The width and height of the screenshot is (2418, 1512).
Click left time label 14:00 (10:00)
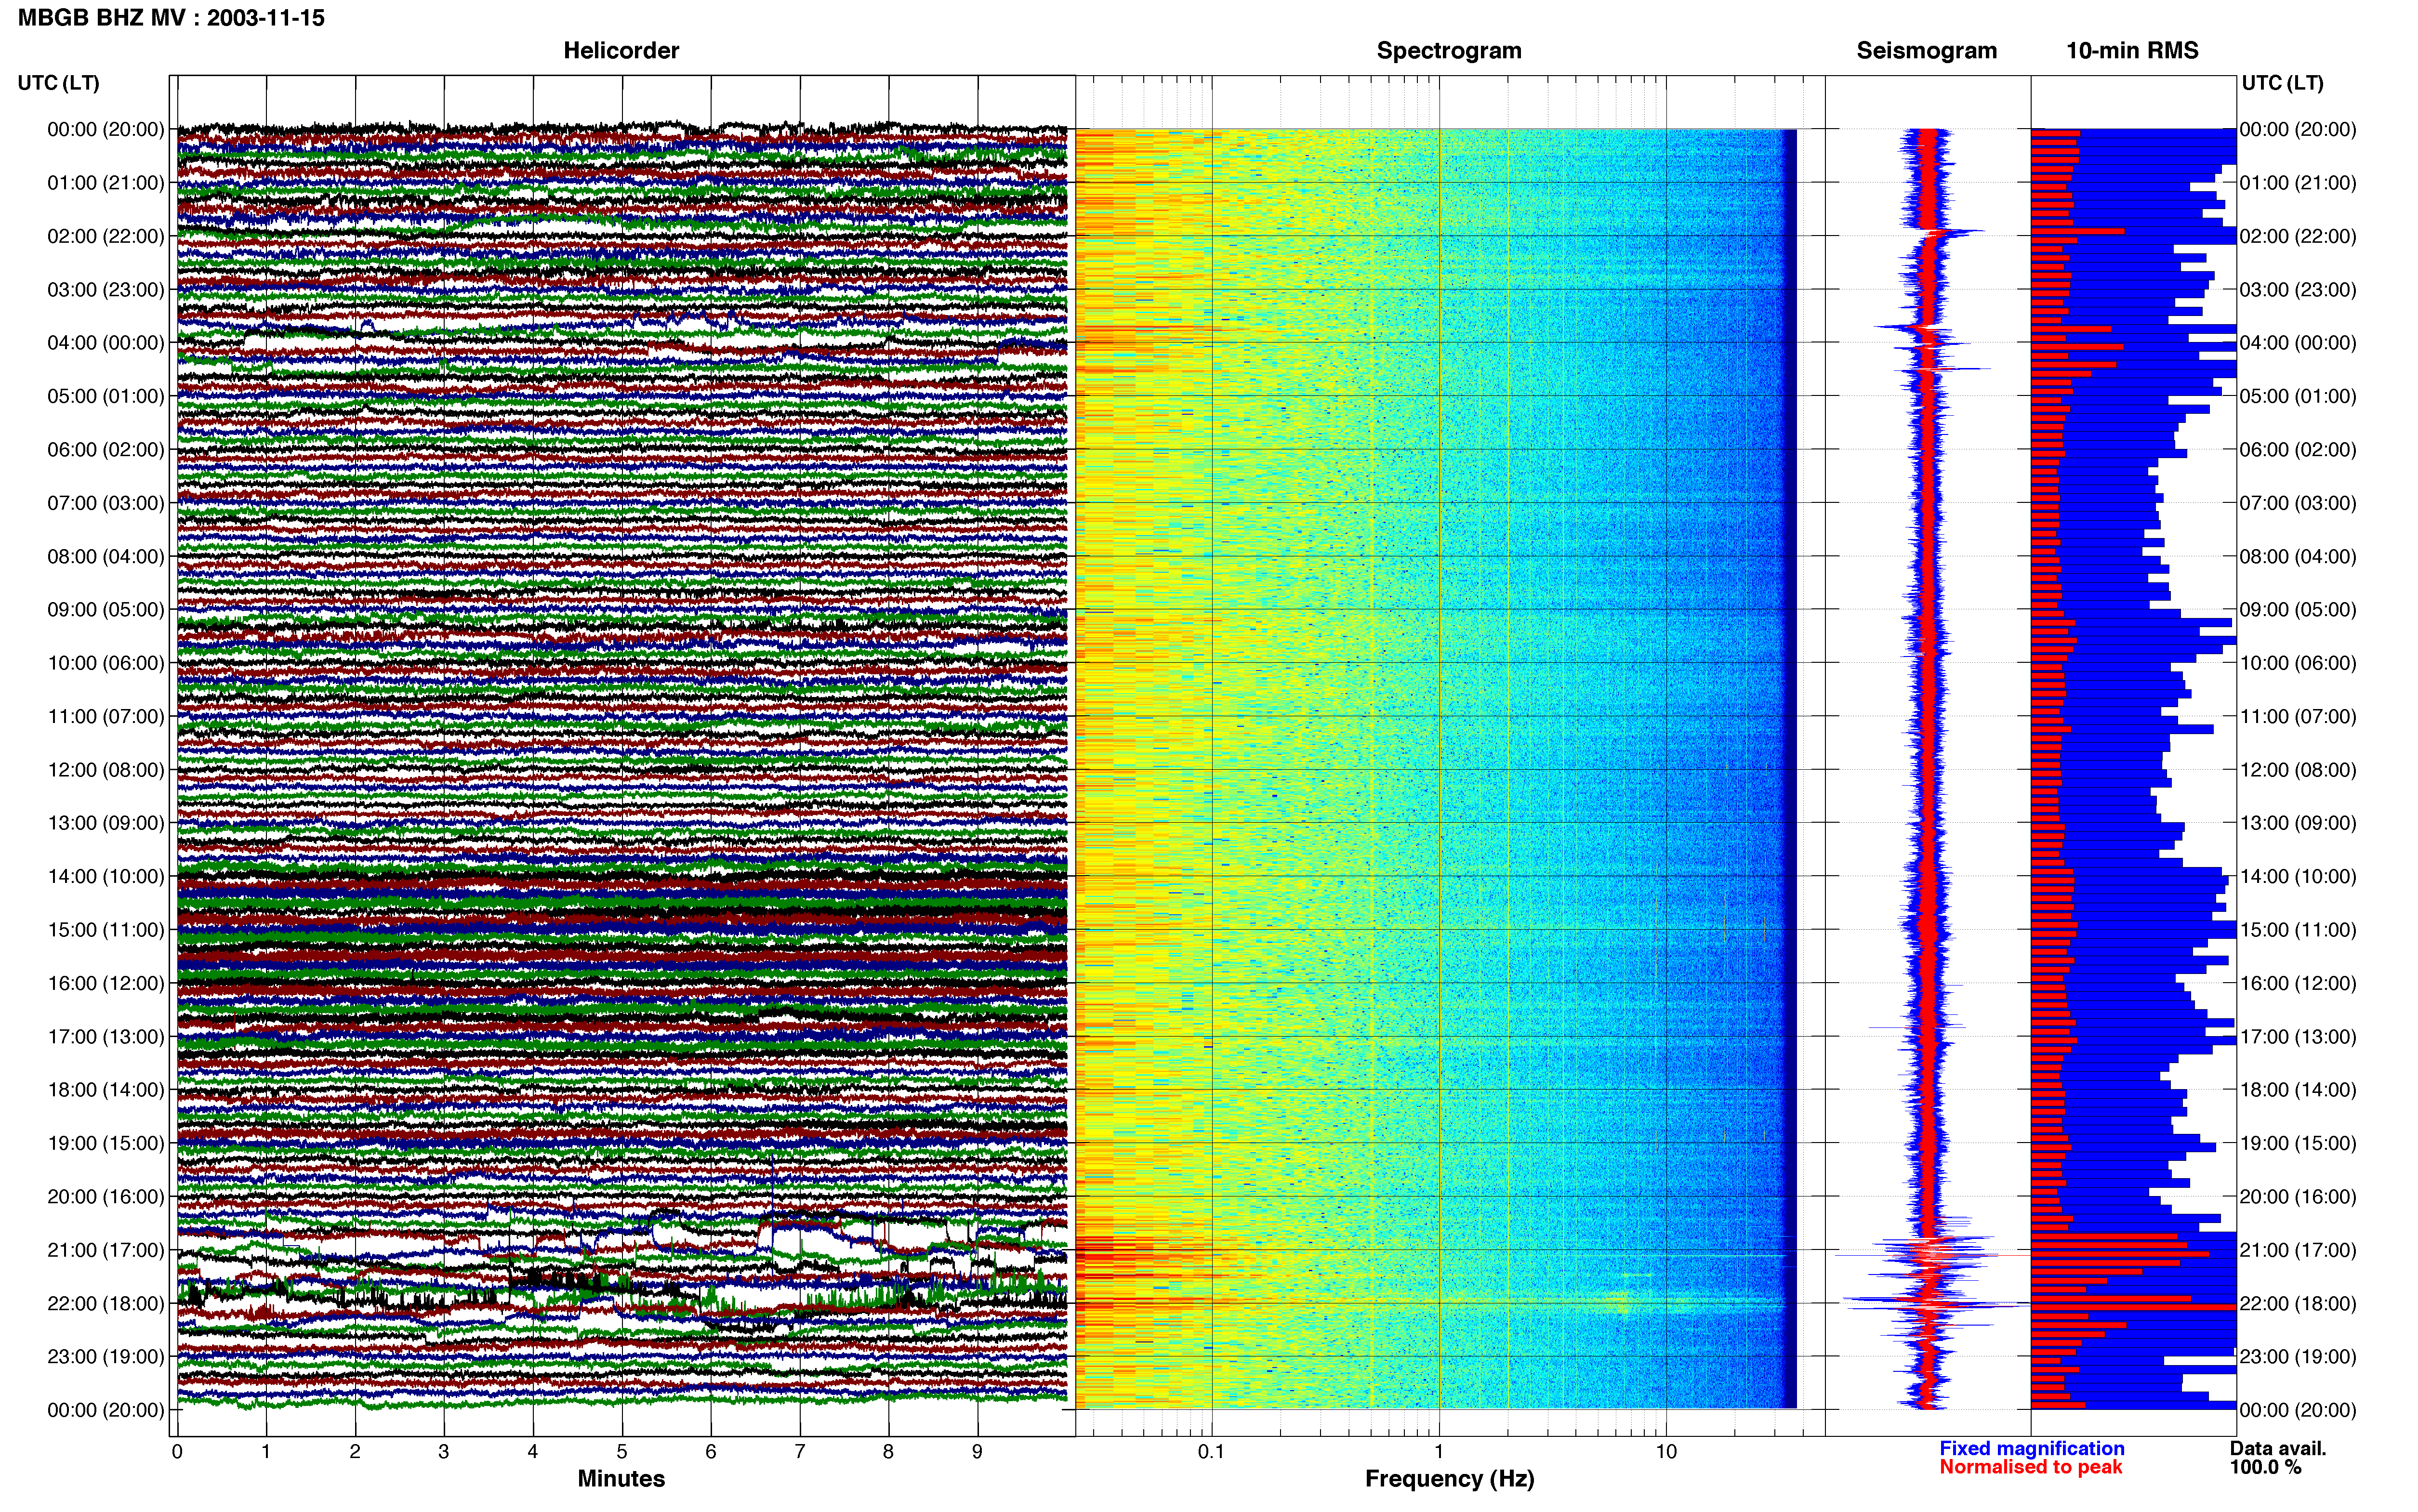click(x=106, y=877)
